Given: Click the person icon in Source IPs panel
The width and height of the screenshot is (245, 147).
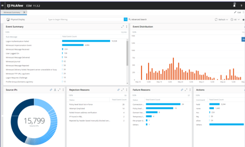Looking at the screenshot, I should click(x=55, y=90).
